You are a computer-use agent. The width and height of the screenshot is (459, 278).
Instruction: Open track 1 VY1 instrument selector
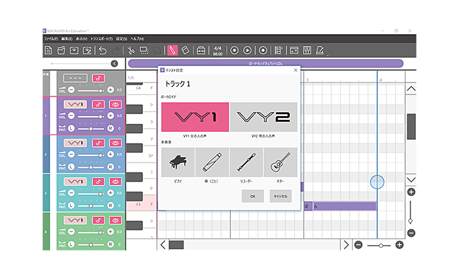pos(75,104)
